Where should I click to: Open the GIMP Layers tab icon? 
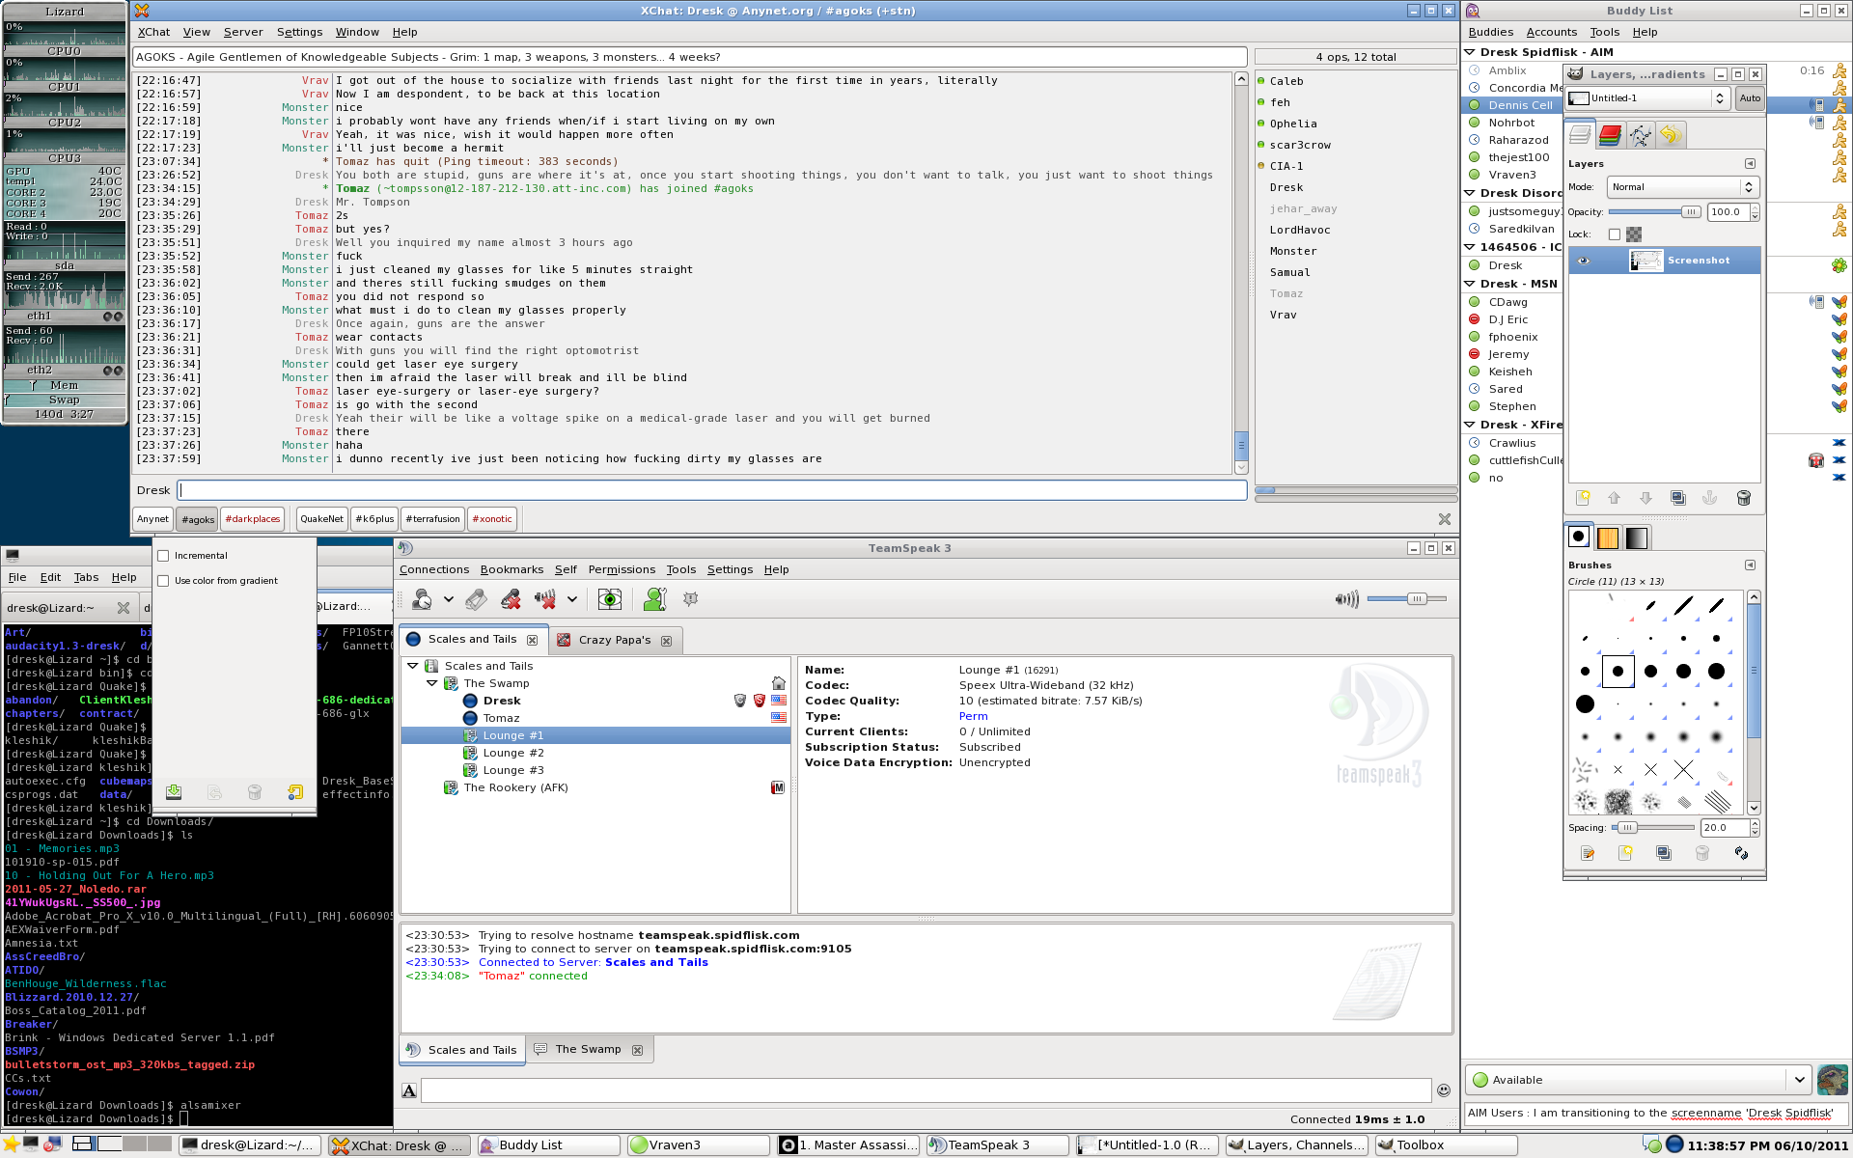coord(1580,135)
